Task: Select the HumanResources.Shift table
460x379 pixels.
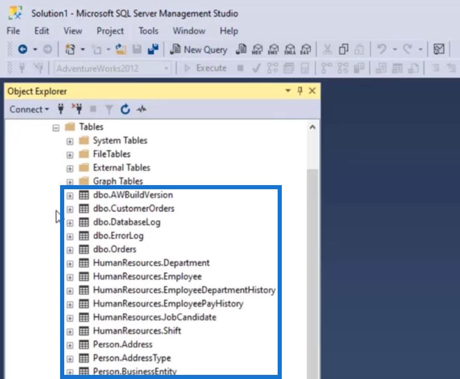Action: click(137, 331)
